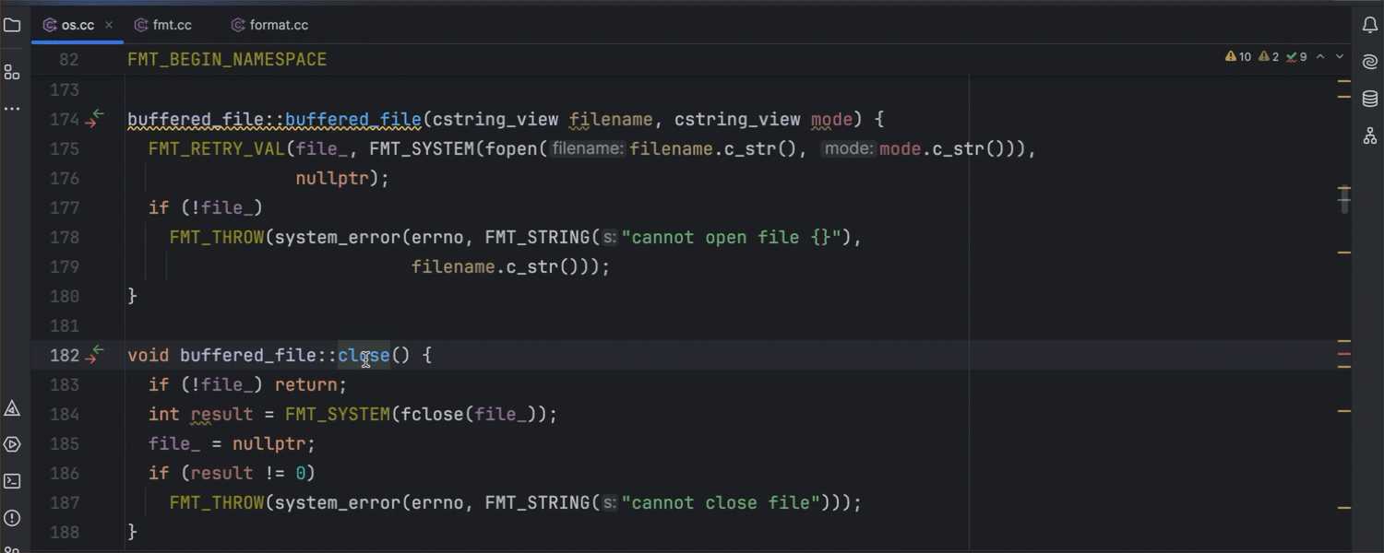Click the FMT_RETRY_VAL macro
1384x553 pixels.
point(216,148)
